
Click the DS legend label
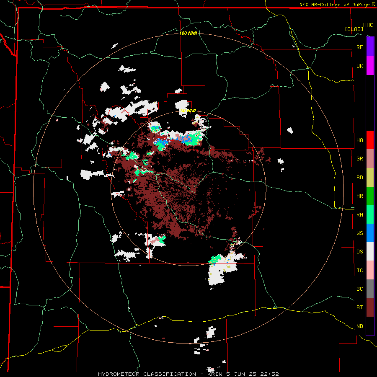[359, 252]
